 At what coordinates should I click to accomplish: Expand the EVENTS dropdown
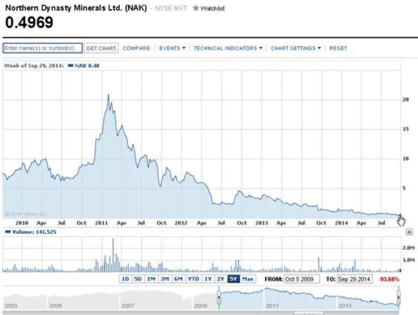point(172,49)
